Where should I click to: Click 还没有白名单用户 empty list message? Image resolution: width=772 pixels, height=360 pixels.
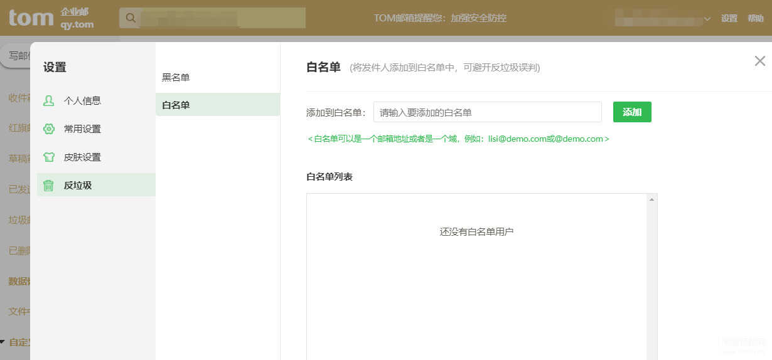point(477,231)
